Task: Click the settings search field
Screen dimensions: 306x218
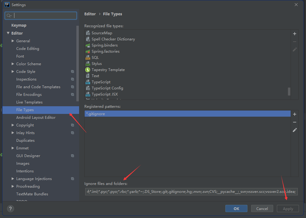Action: [41, 16]
